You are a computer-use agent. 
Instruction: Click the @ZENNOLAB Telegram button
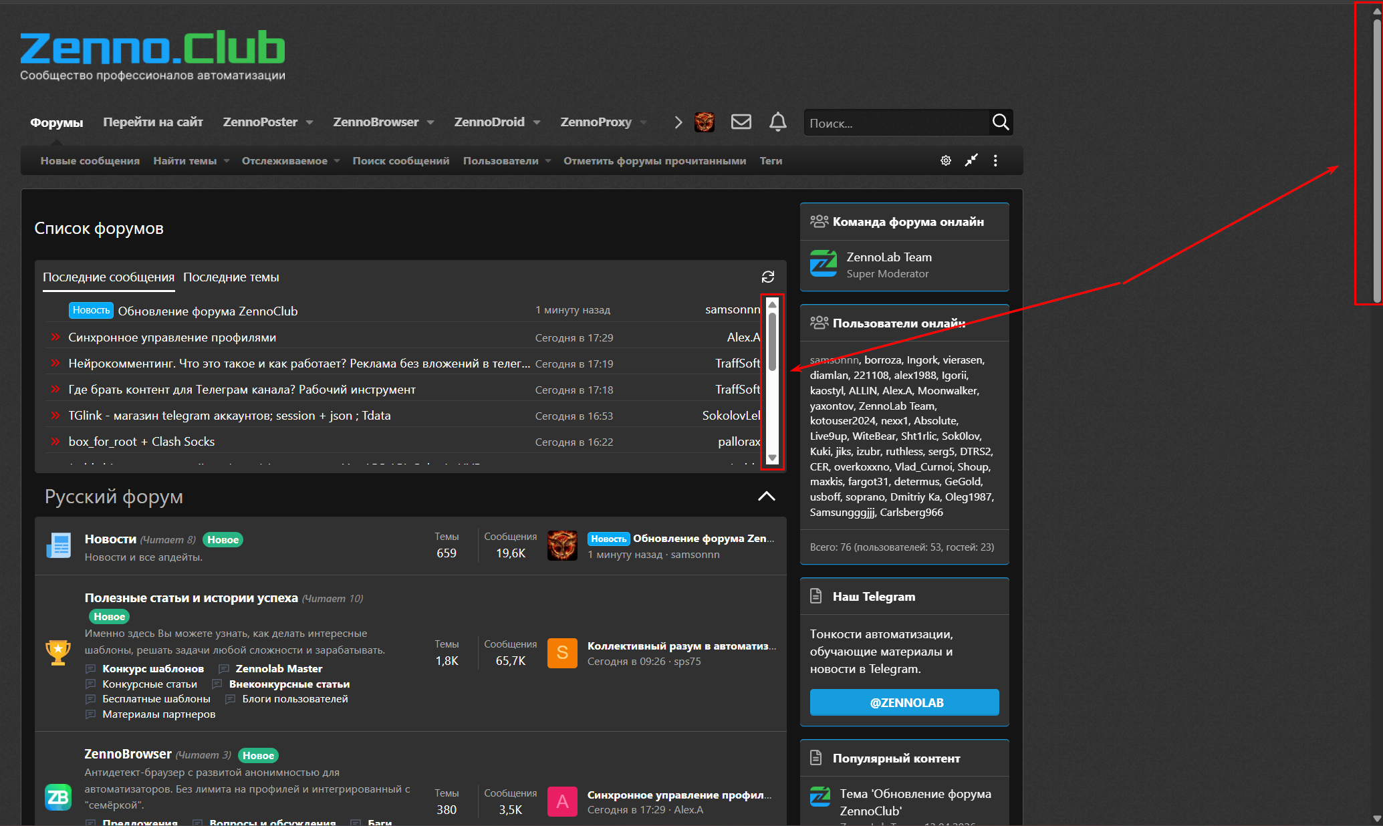coord(904,702)
